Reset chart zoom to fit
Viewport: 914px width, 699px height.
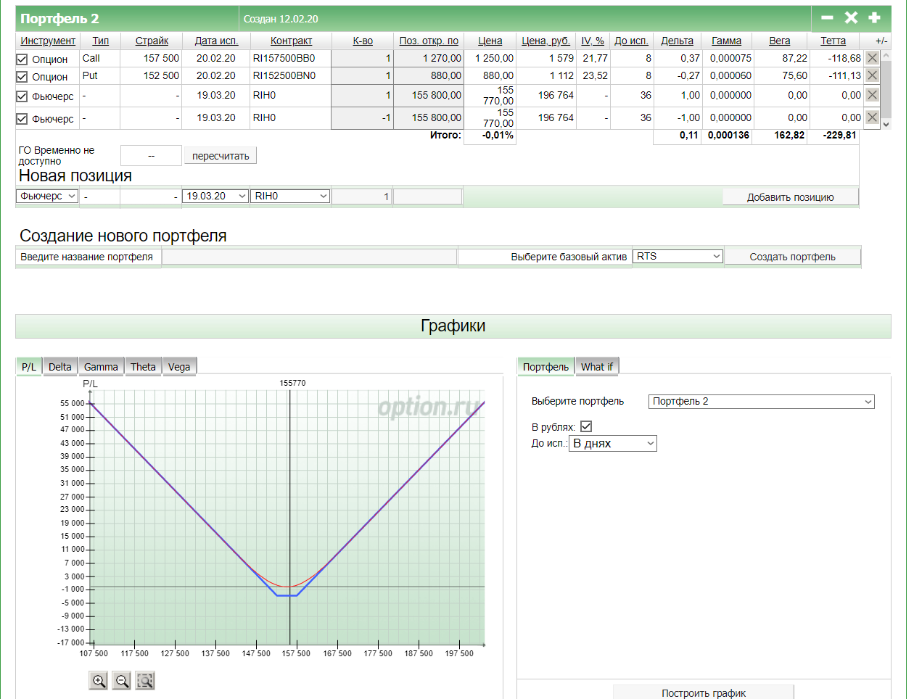coord(145,680)
